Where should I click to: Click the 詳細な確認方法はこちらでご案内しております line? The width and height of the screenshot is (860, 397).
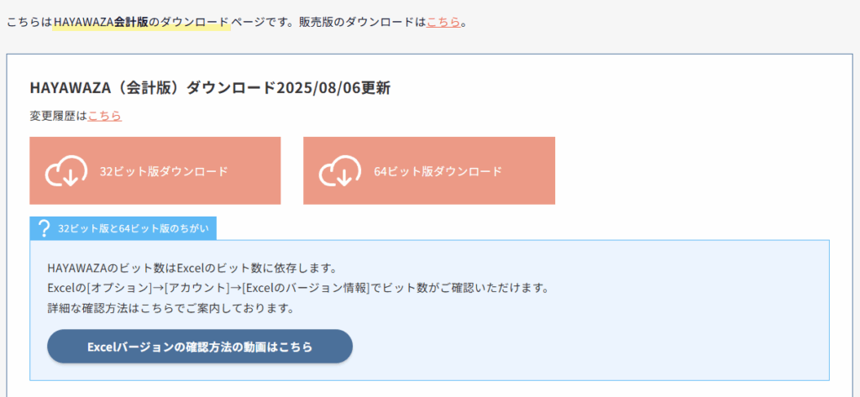point(171,308)
